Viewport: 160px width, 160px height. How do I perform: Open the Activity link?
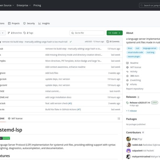[x=134, y=72]
